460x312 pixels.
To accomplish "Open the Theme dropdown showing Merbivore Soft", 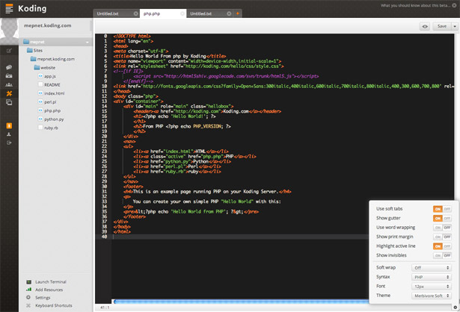I will pyautogui.click(x=432, y=296).
